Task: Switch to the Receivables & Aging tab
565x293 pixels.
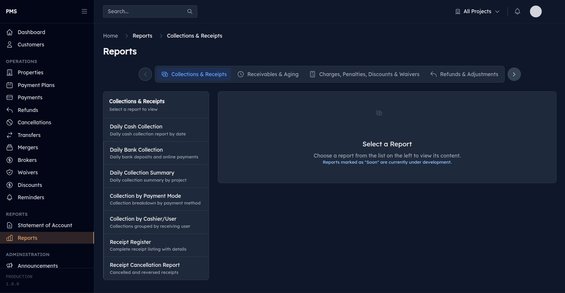Action: point(268,74)
